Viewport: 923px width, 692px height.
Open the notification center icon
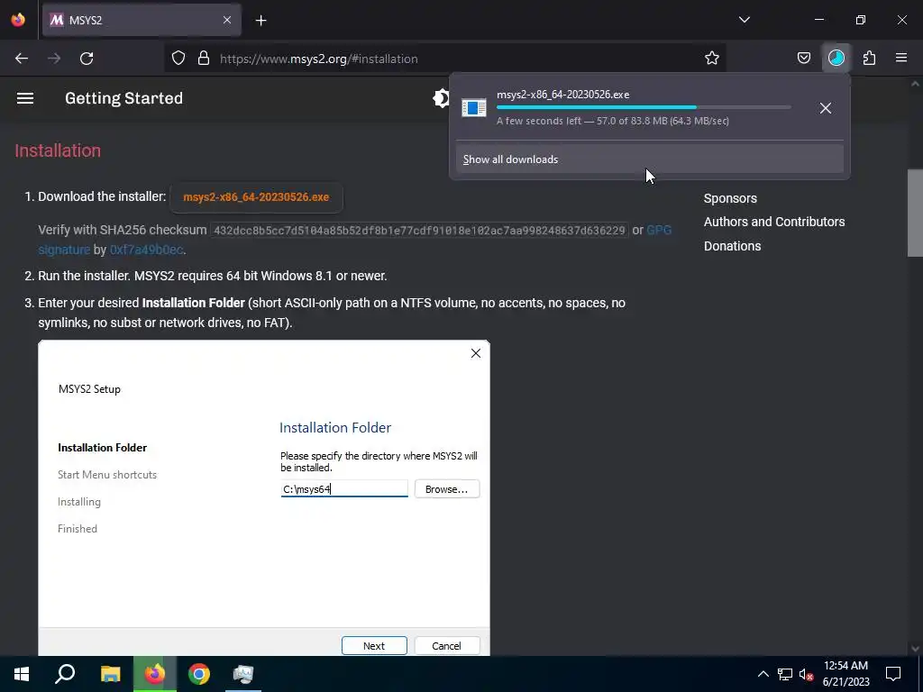point(893,674)
